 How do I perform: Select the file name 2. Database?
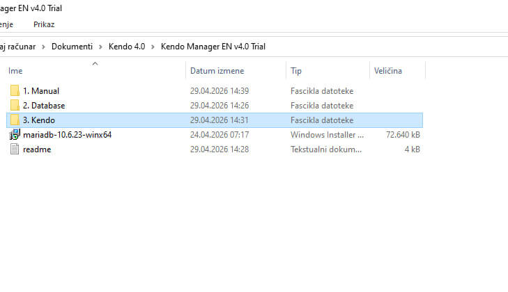click(44, 106)
